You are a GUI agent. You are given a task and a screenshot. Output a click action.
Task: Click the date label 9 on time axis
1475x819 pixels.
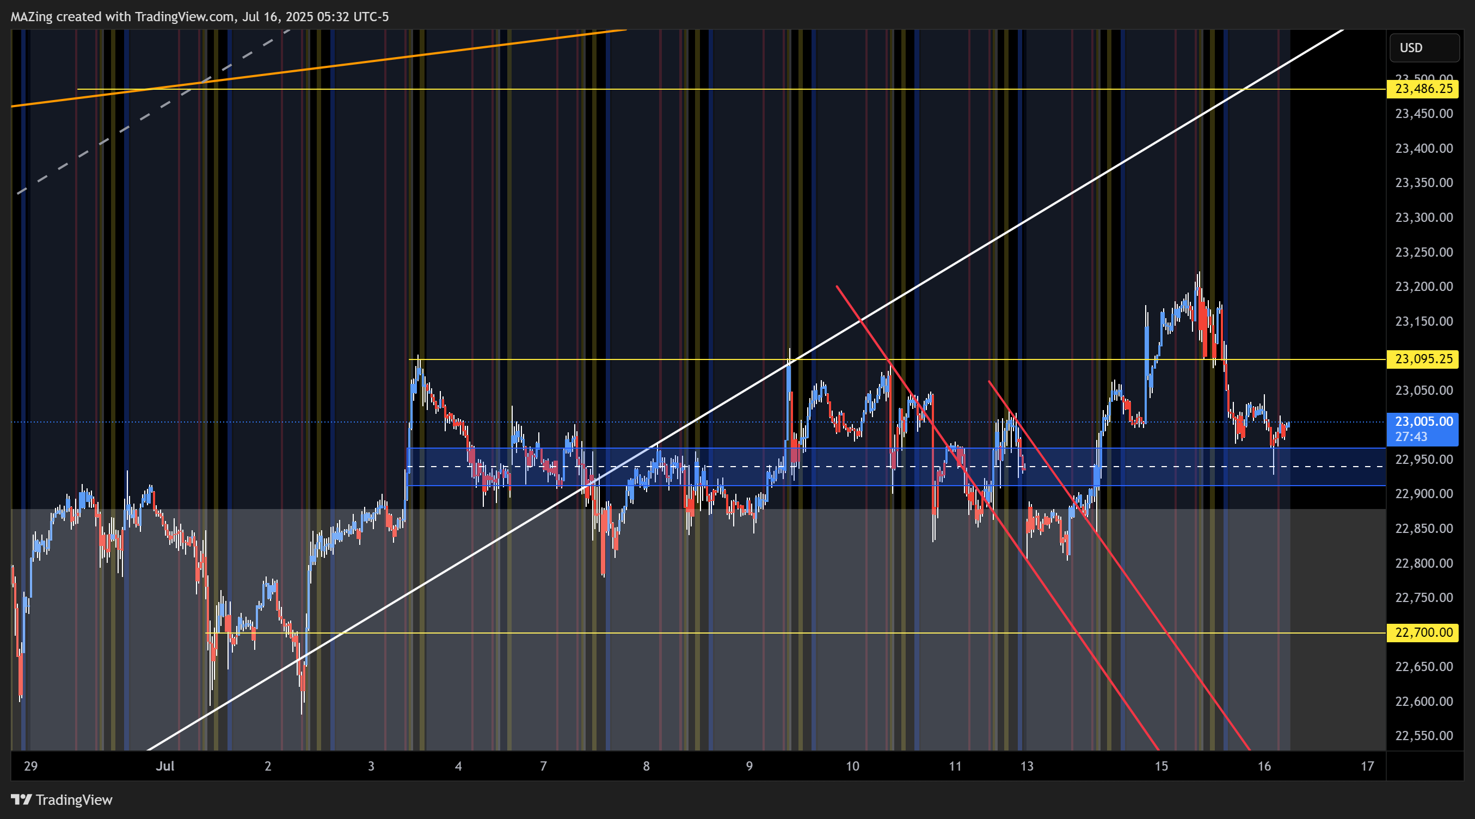[749, 766]
